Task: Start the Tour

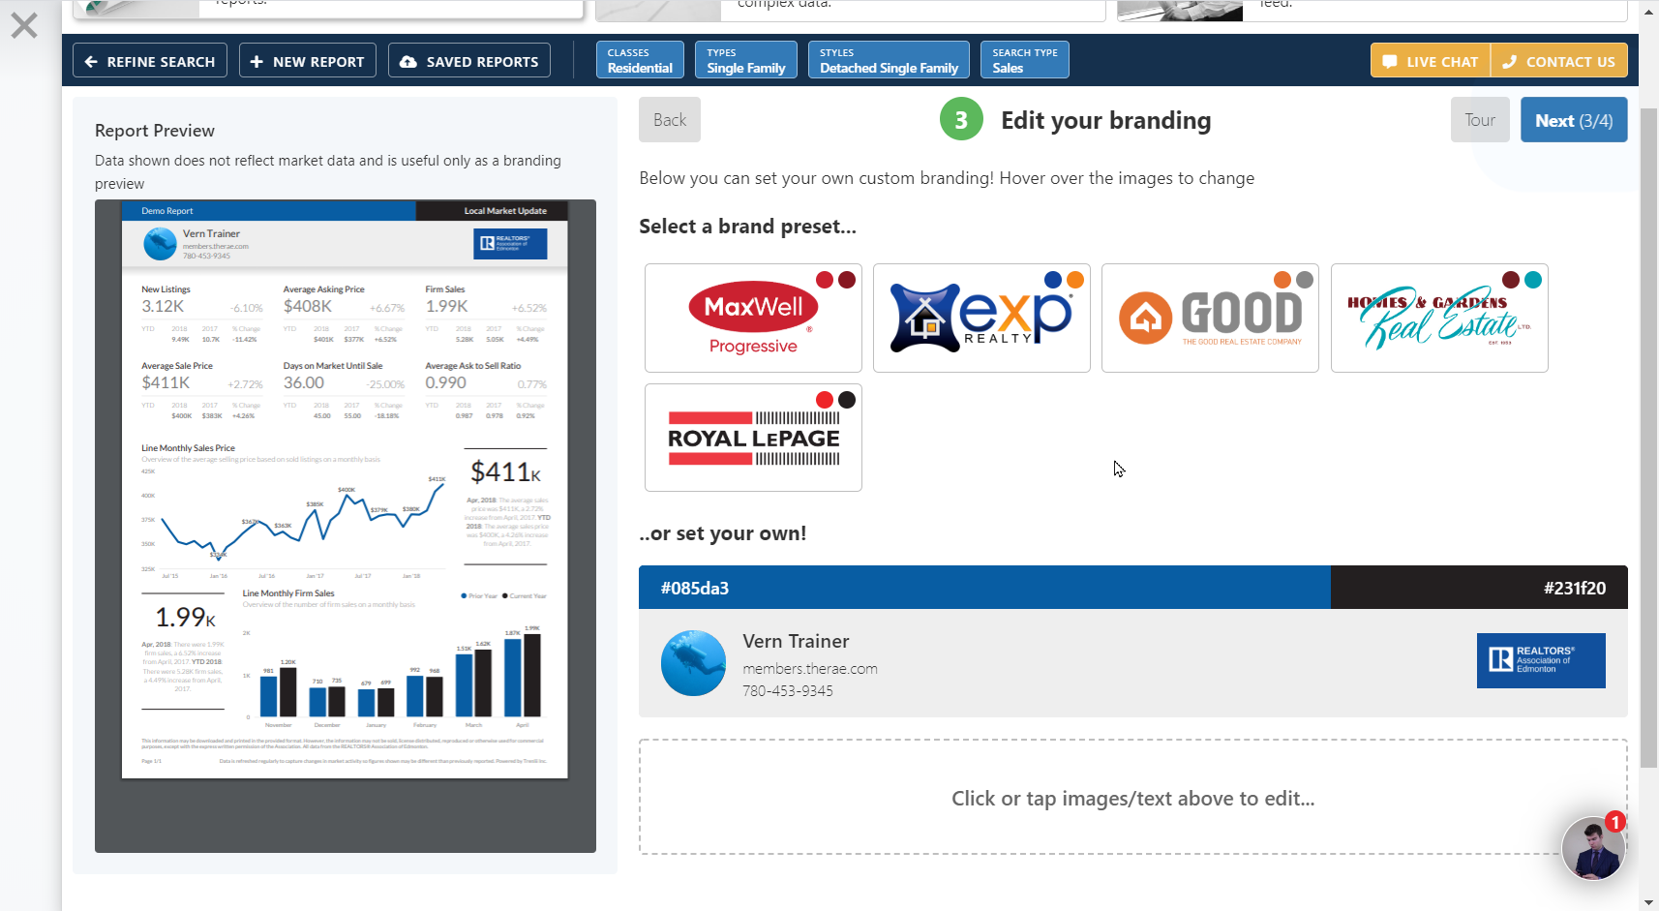Action: (x=1480, y=120)
